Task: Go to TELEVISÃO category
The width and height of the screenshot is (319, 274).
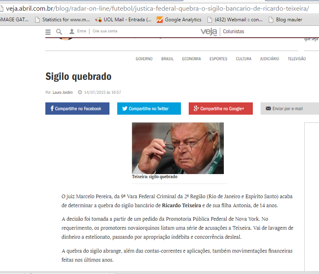Action: 297,59
